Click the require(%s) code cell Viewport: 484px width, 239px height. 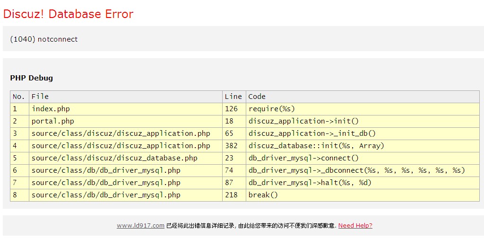[271, 109]
